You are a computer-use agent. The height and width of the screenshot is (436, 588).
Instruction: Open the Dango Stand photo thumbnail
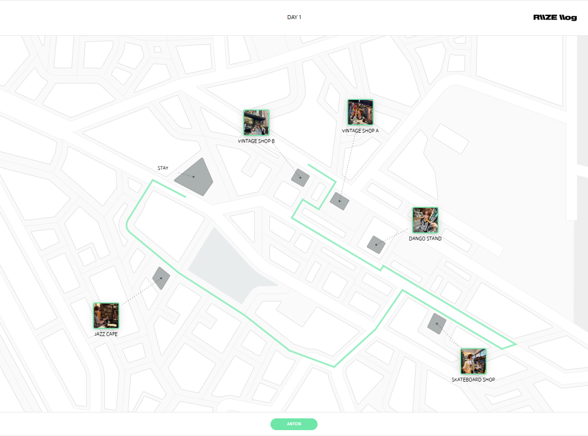[425, 220]
